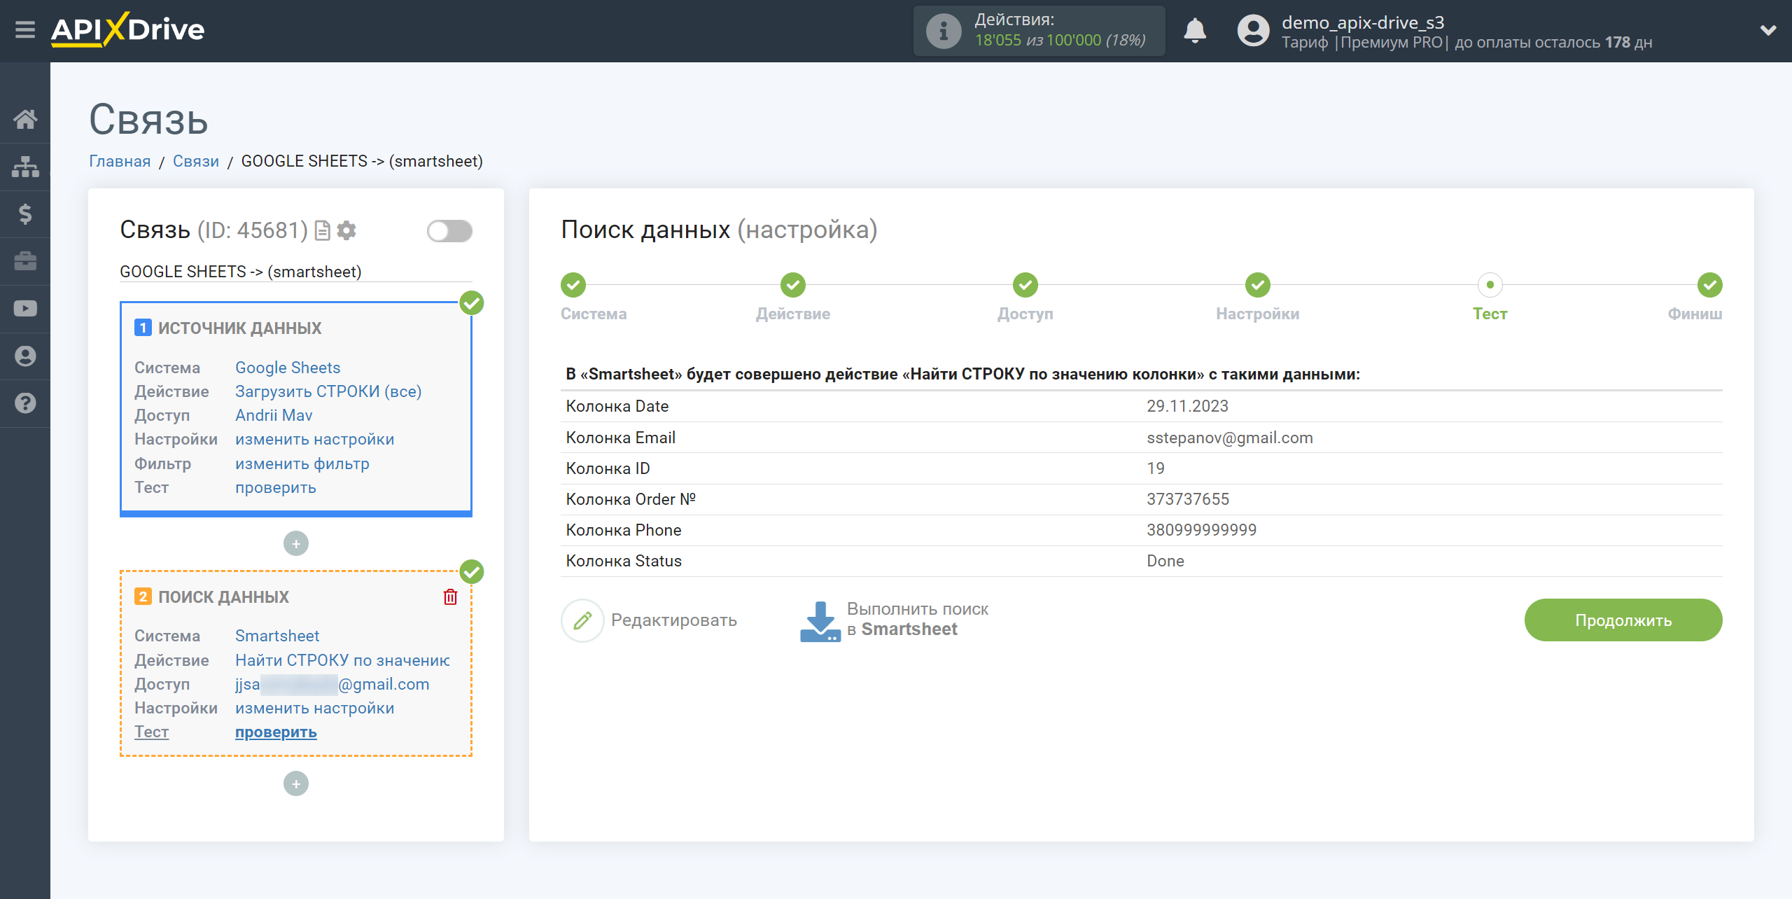Open Найти СТРОКУ по значению link
The height and width of the screenshot is (899, 1792).
click(342, 660)
